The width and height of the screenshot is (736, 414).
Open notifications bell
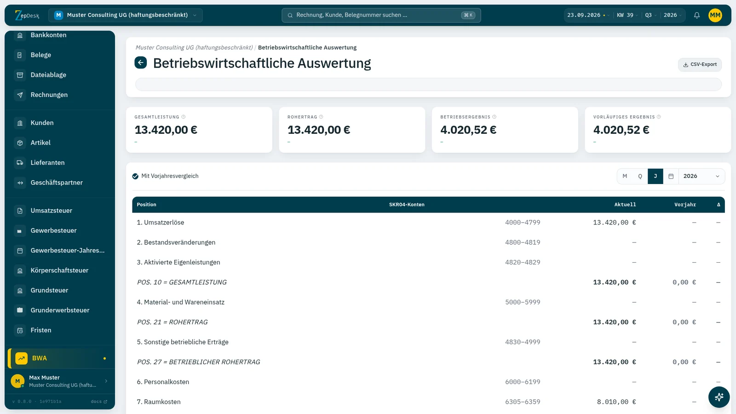[697, 15]
